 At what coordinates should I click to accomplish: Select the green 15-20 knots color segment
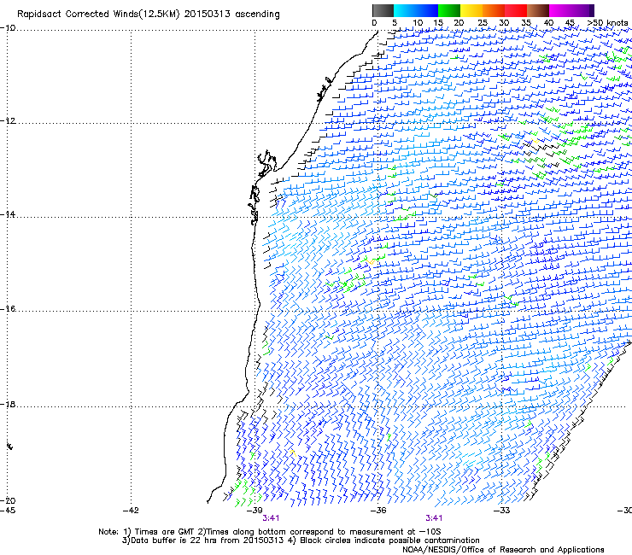click(449, 10)
